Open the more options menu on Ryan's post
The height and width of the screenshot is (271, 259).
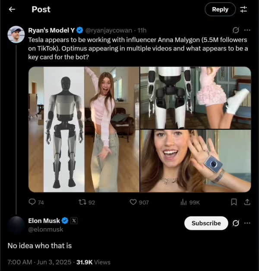click(x=247, y=30)
